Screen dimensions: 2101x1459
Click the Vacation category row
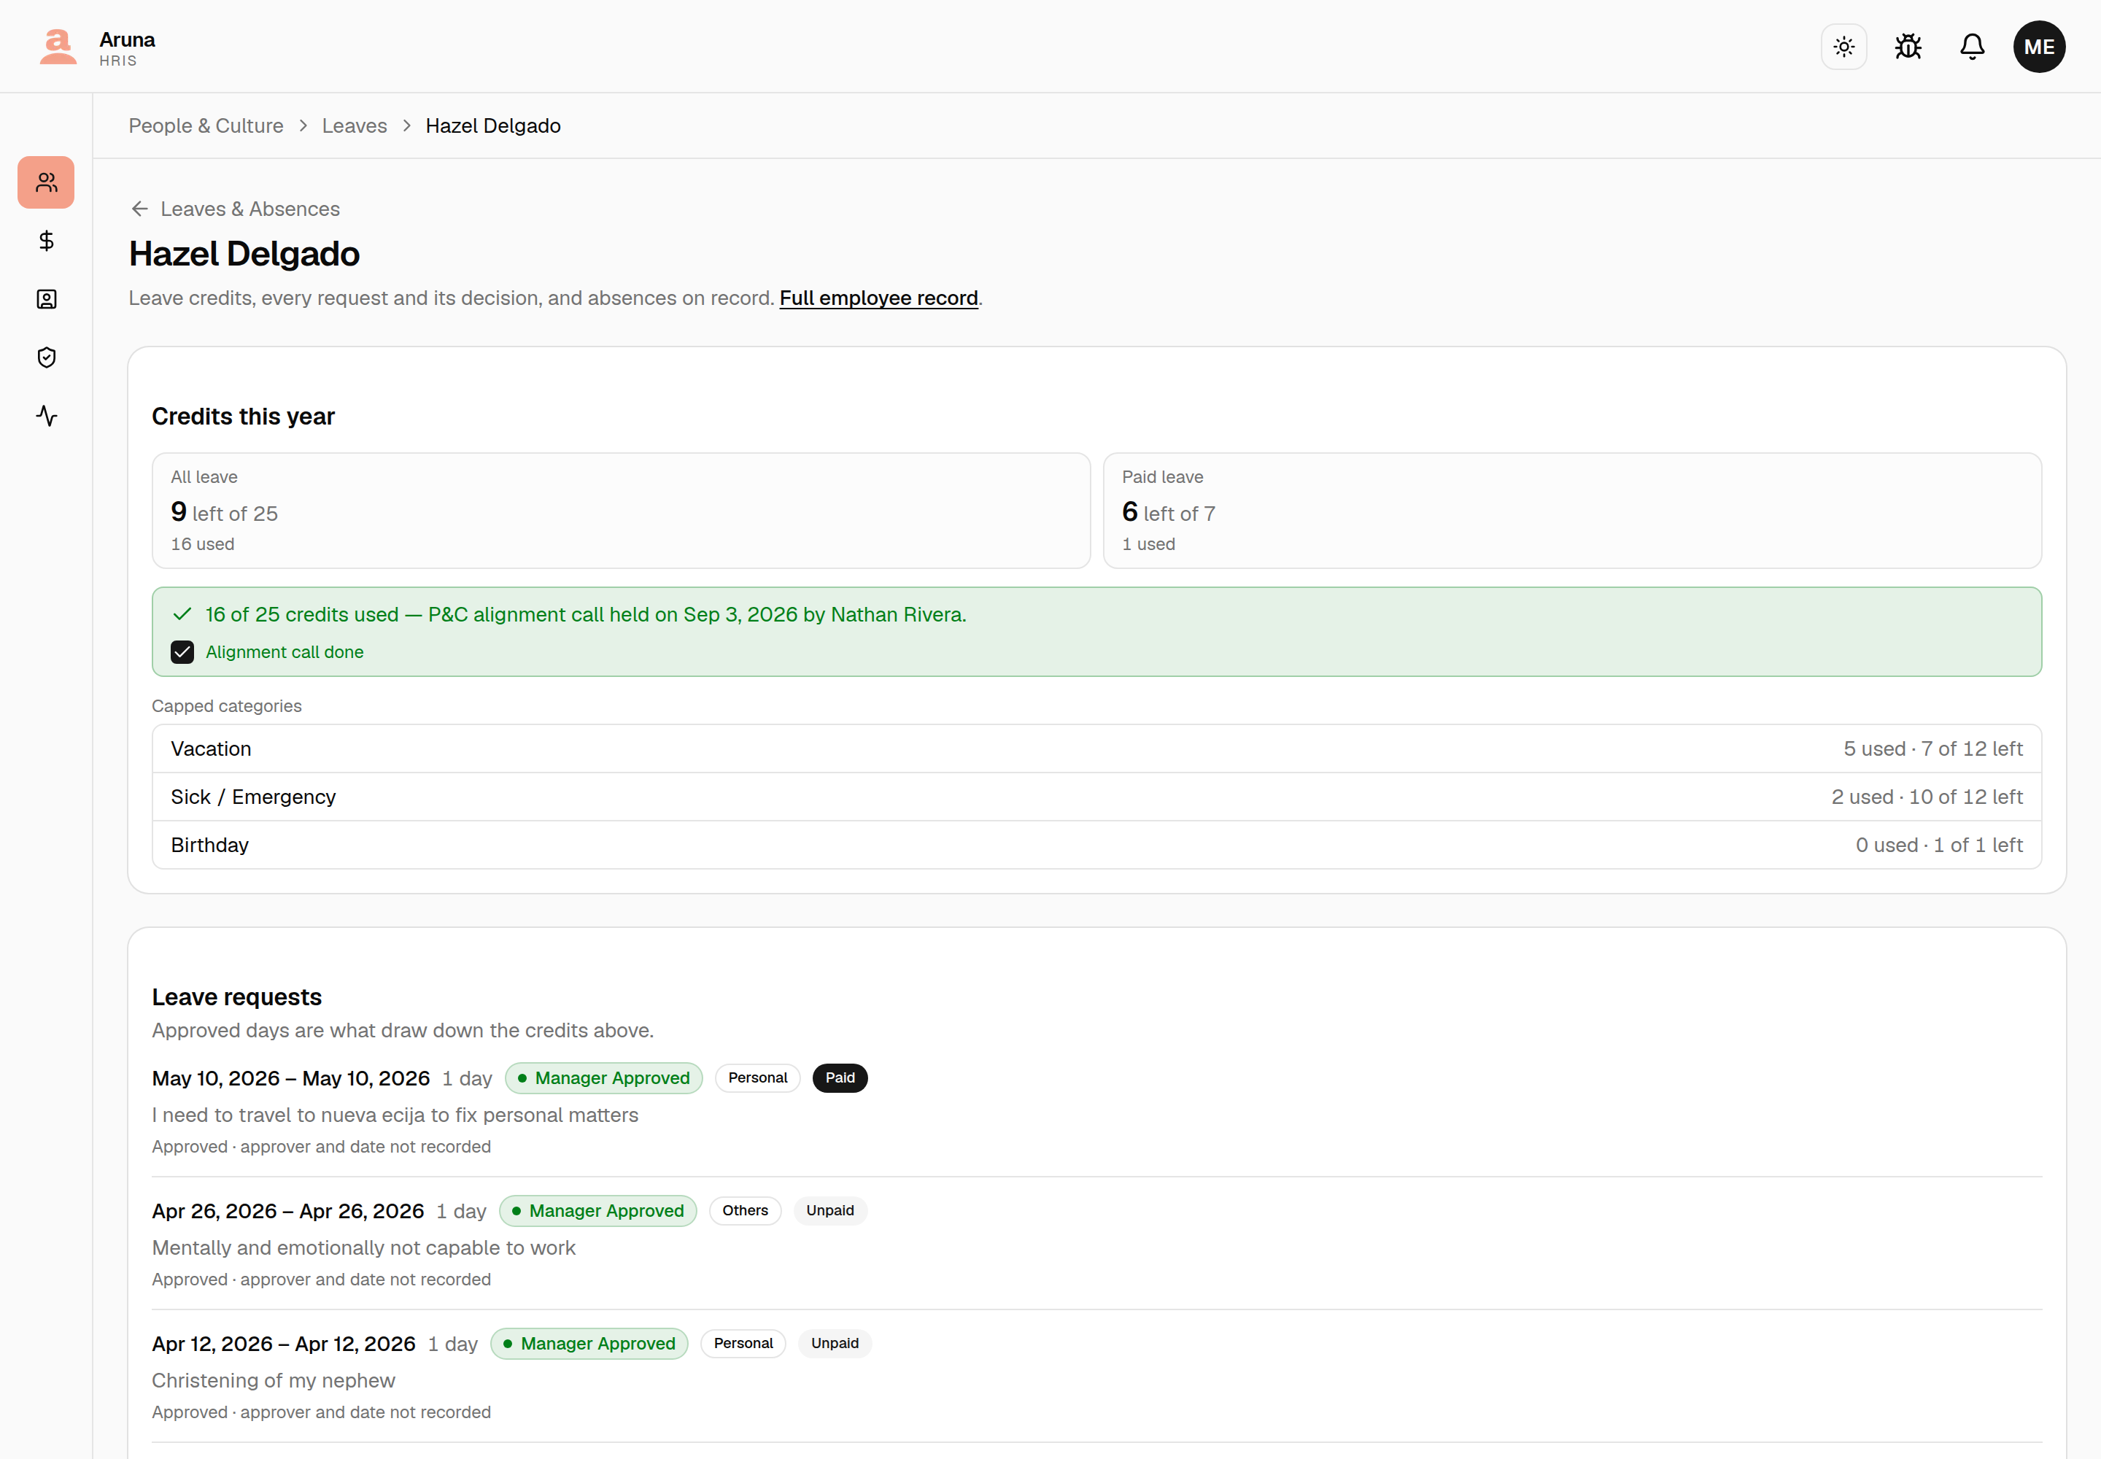1096,748
